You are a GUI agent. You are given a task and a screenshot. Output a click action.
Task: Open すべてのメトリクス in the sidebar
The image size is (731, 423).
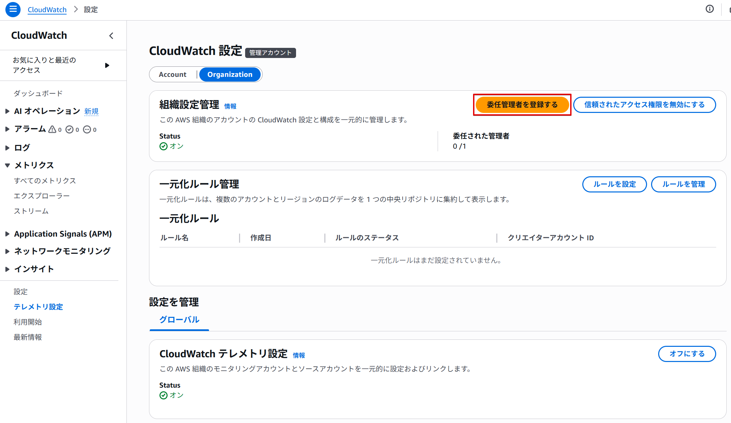click(45, 181)
